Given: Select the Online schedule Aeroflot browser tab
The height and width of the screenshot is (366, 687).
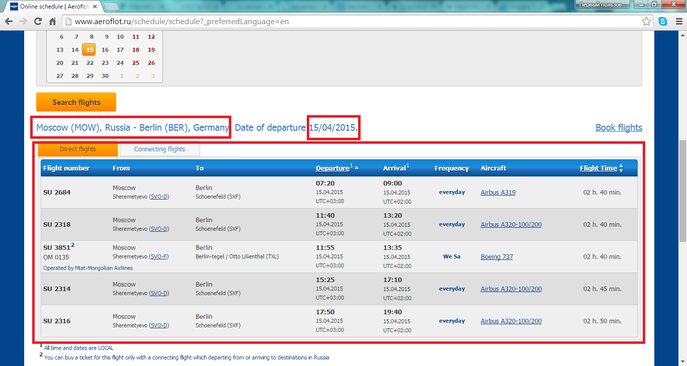Looking at the screenshot, I should 53,6.
